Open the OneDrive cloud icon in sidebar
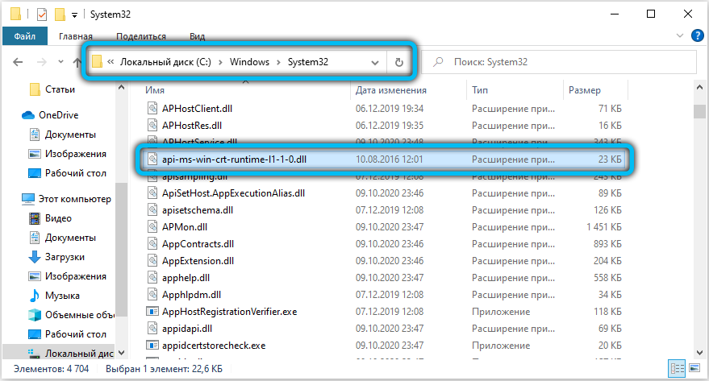The width and height of the screenshot is (709, 381). click(29, 115)
